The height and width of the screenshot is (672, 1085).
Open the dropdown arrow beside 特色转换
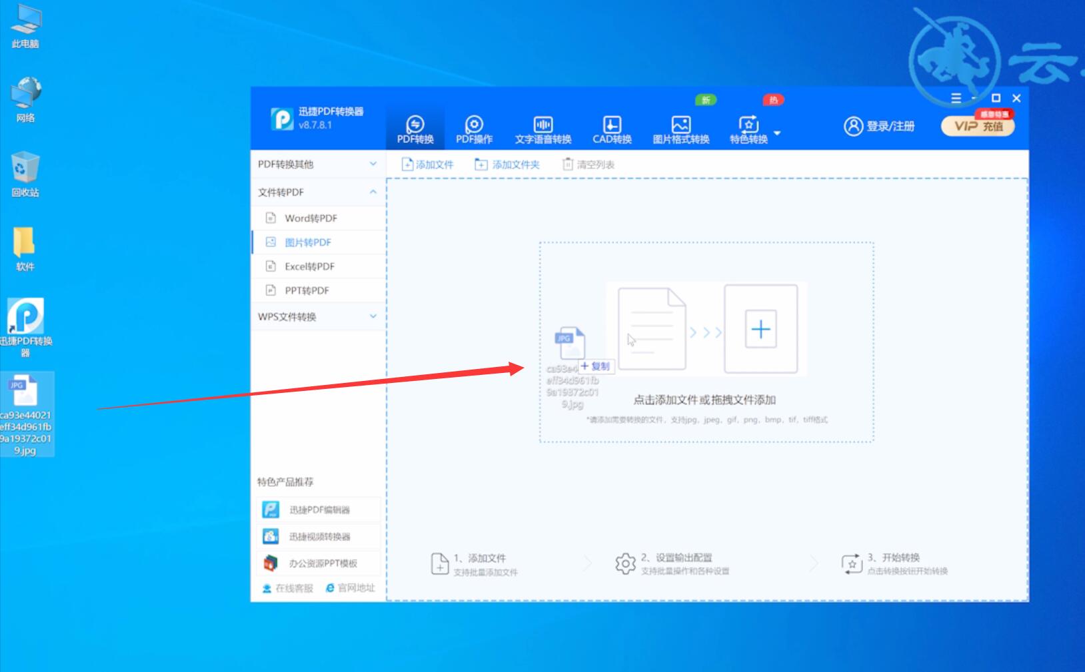pyautogui.click(x=777, y=133)
